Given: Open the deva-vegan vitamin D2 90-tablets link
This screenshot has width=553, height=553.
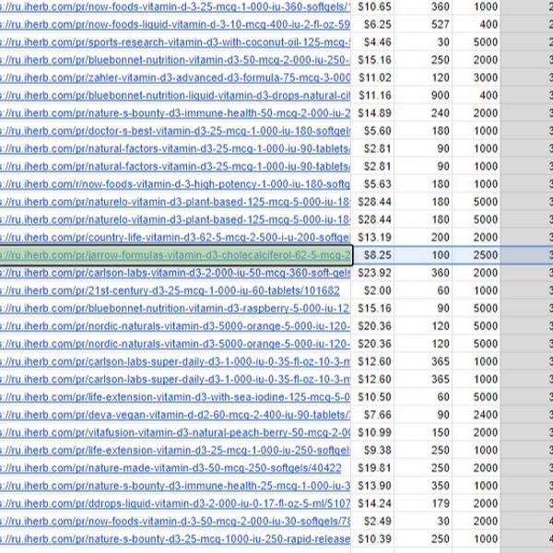Looking at the screenshot, I should (x=175, y=415).
